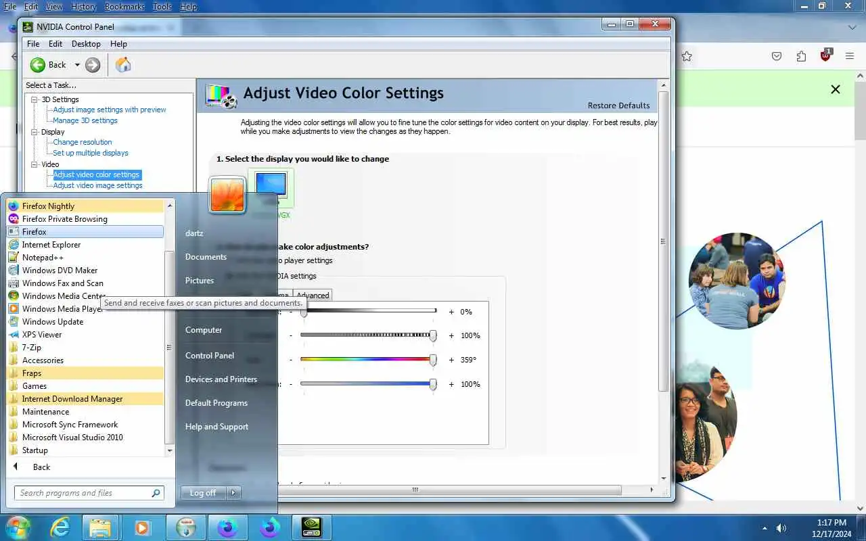The height and width of the screenshot is (541, 866).
Task: Click the uBlock shield icon in Firefox
Action: click(825, 56)
